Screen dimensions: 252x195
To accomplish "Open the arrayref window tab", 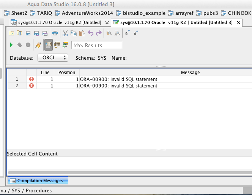I will coord(181,13).
